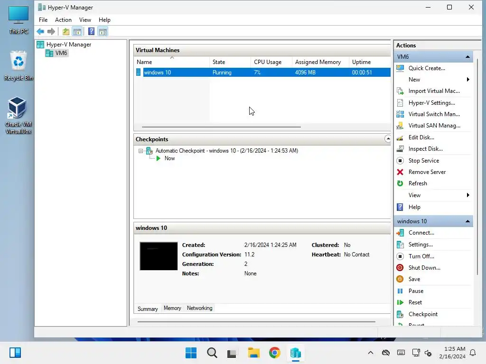Open the File menu
Screen dimensions: 486x364
43,20
